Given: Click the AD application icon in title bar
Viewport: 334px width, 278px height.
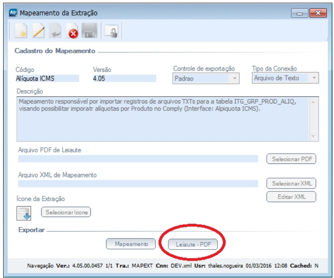Looking at the screenshot, I should [x=13, y=12].
